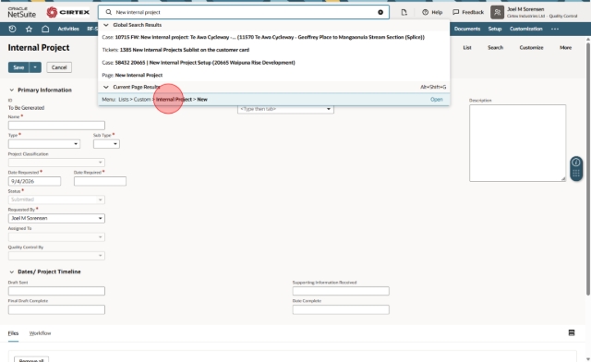Screen dimensions: 591x362
Task: Open the Help icon link
Action: coord(432,12)
